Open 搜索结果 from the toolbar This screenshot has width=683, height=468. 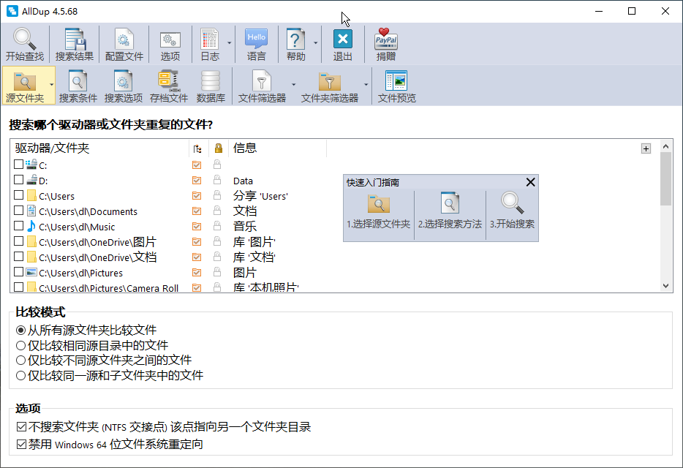point(75,44)
